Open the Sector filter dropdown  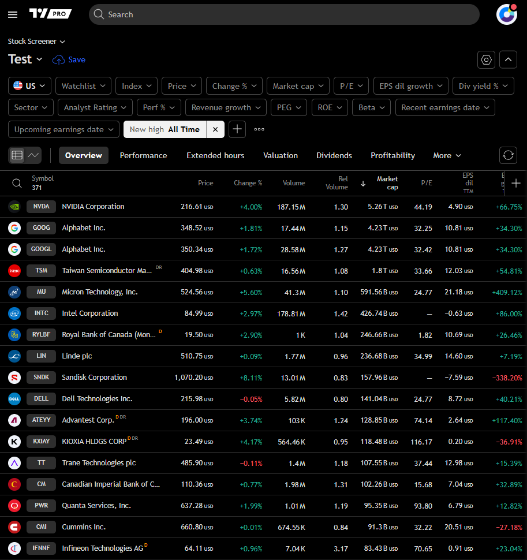[x=31, y=107]
